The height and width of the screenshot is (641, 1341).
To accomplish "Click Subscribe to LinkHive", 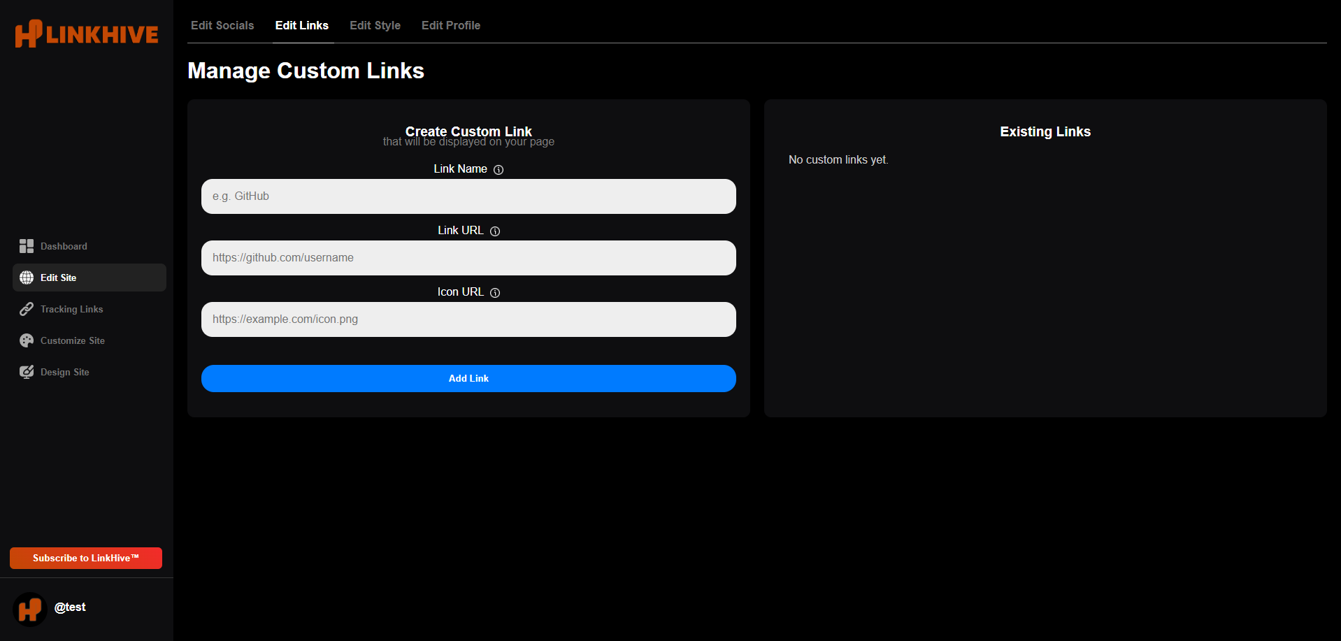I will click(x=85, y=558).
